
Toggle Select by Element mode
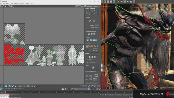tap(10, 86)
